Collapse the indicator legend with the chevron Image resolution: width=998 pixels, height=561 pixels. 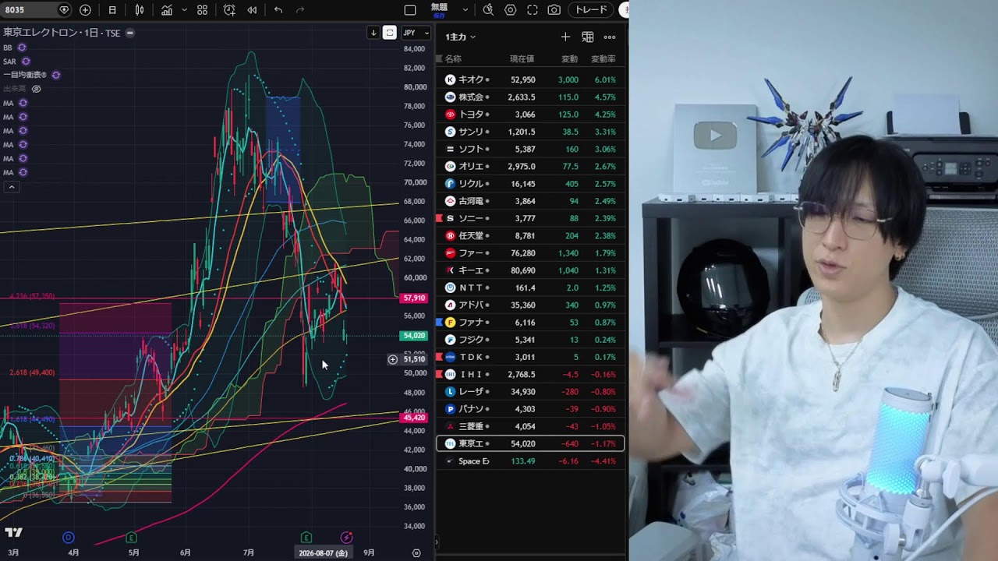coord(12,187)
